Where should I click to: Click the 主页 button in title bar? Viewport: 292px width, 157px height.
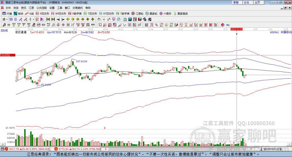259,2
